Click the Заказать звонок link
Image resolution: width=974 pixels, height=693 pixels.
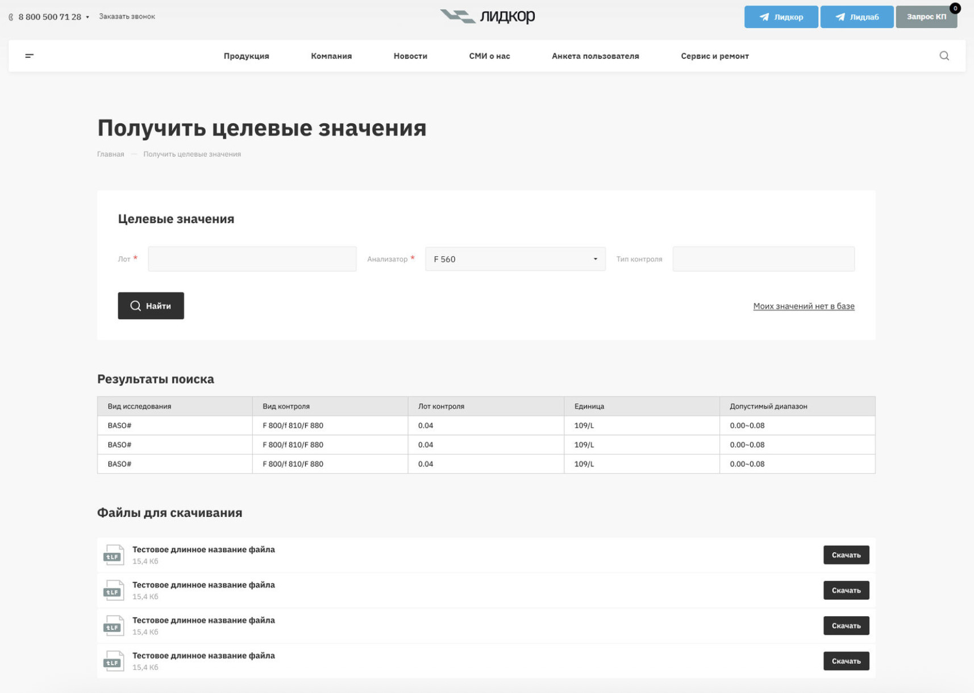(x=127, y=16)
